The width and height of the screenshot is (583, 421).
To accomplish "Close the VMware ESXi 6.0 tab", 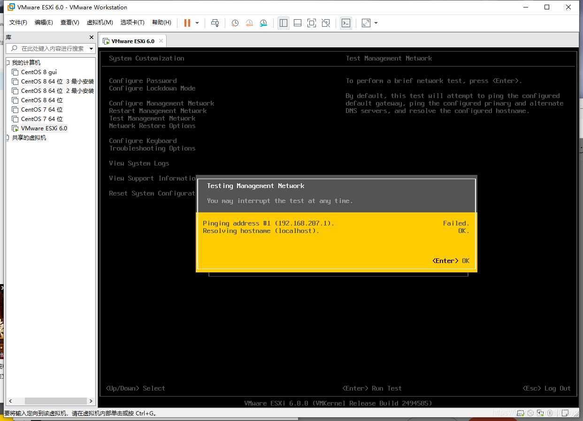I will pyautogui.click(x=161, y=41).
